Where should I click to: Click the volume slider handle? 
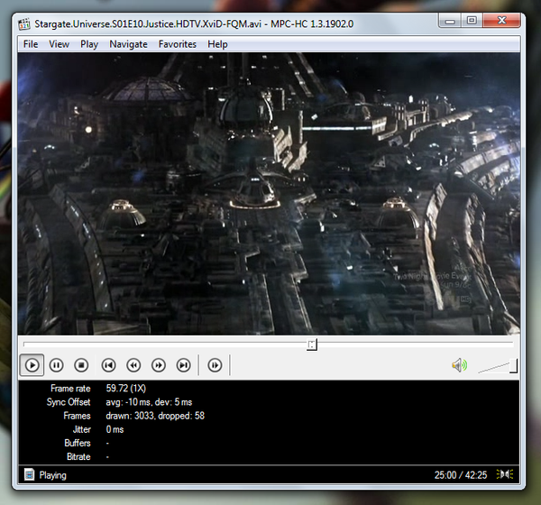[x=513, y=366]
